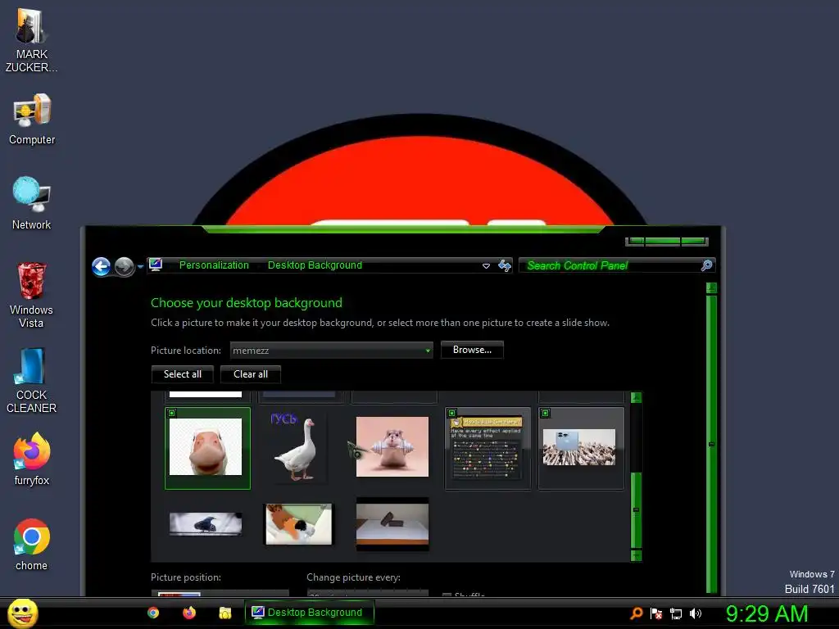This screenshot has width=839, height=629.
Task: Click the magnifier icon in system tray
Action: [636, 613]
